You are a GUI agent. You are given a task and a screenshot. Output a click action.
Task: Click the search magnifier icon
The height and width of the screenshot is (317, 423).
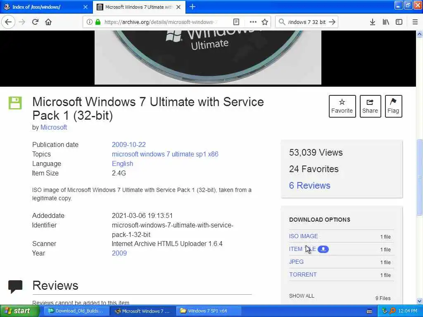pyautogui.click(x=282, y=22)
